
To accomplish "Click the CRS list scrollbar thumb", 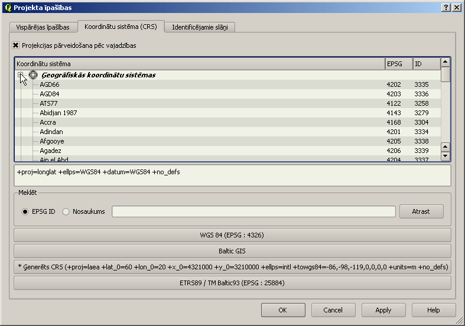I will (445, 74).
